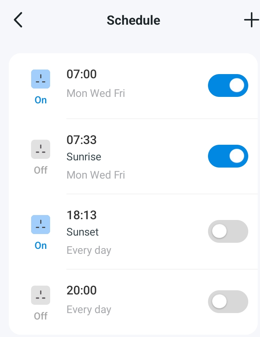Open the 07:33 schedule time entry
Viewport: 260px width, 337px height.
[82, 140]
